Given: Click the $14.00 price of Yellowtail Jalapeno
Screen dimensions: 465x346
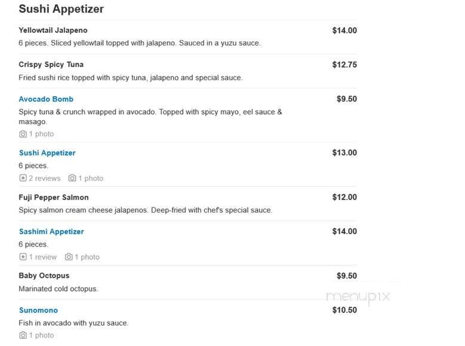Looking at the screenshot, I should pyautogui.click(x=344, y=30).
